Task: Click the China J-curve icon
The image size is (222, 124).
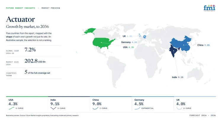Action: pyautogui.click(x=95, y=108)
